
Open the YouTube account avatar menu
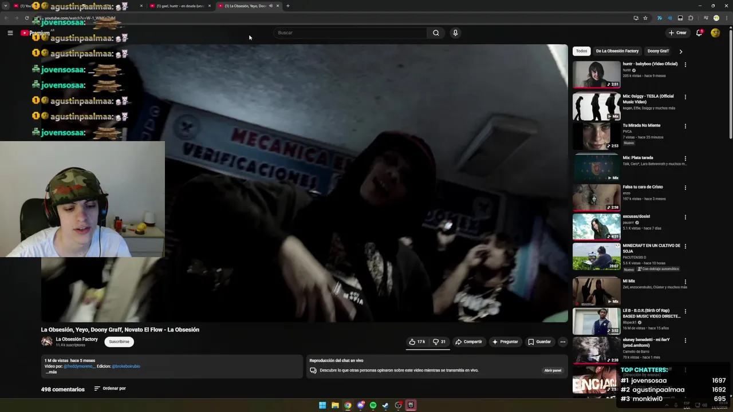[715, 33]
